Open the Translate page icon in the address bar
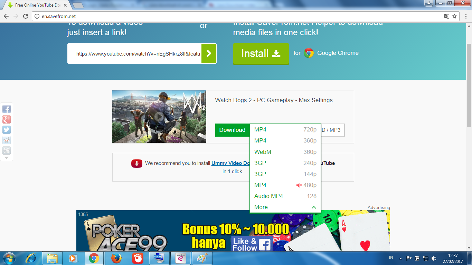The width and height of the screenshot is (472, 265). [446, 16]
